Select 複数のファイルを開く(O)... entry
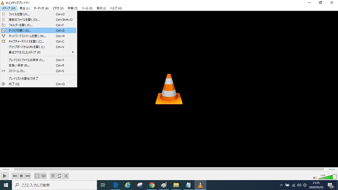The image size is (338, 190). (x=39, y=20)
